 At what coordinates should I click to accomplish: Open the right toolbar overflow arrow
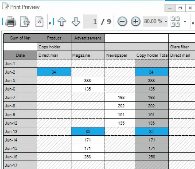pyautogui.click(x=193, y=24)
